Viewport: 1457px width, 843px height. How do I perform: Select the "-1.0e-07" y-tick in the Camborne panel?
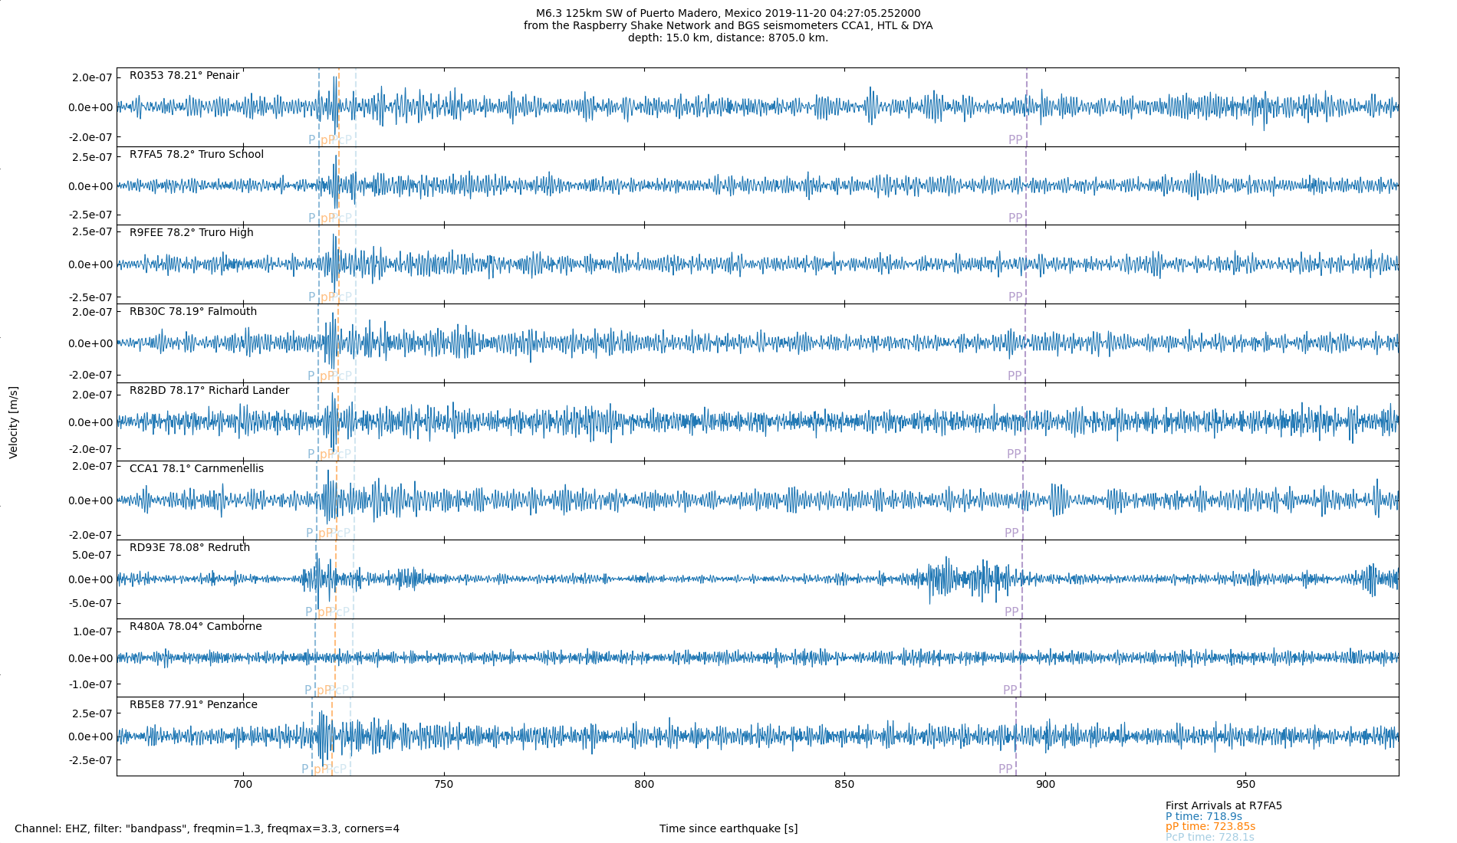[90, 684]
